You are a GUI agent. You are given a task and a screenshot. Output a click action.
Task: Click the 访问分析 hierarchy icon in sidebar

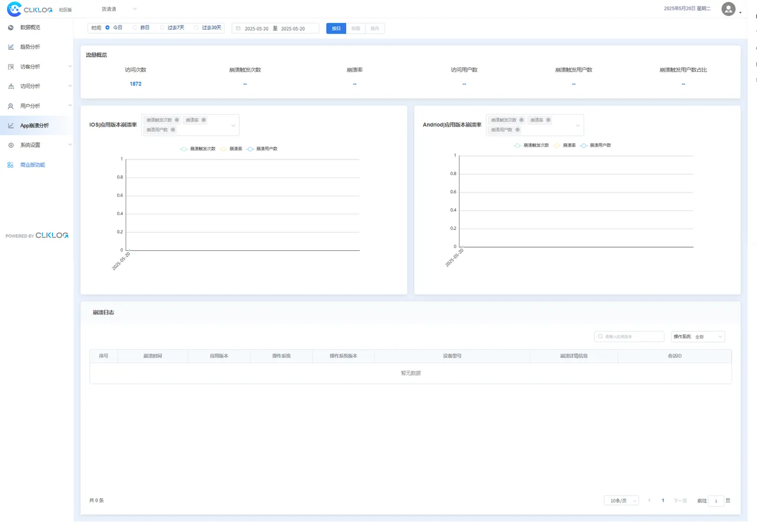(x=11, y=87)
